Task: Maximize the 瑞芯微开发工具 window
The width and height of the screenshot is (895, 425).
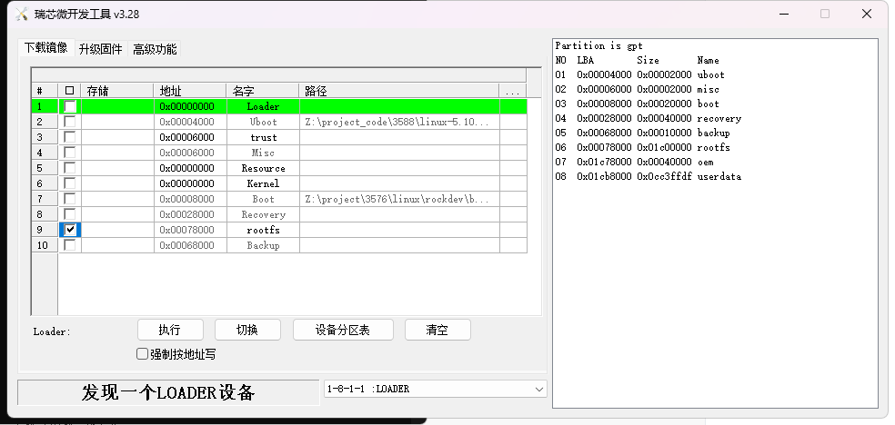Action: [x=825, y=14]
